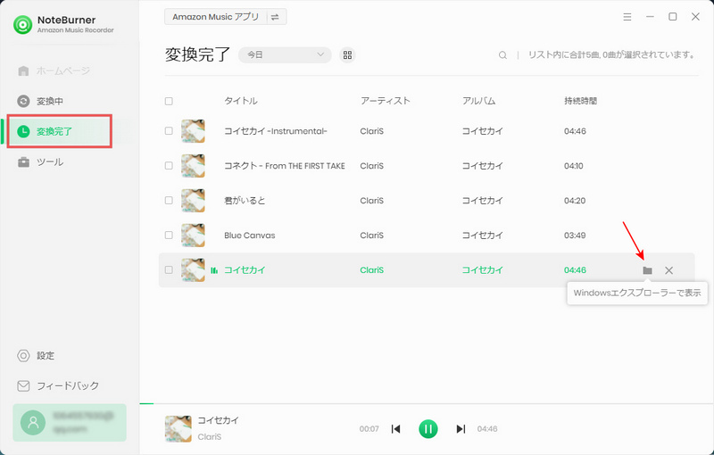Select コイセカイ -Instrumental- title
This screenshot has height=455, width=714.
276,131
